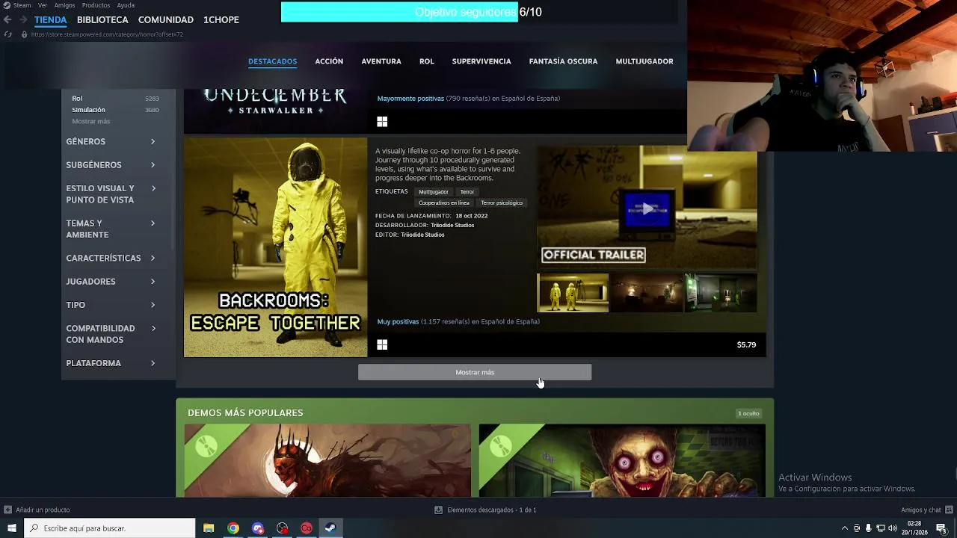Play the Backrooms official trailer video

point(647,208)
